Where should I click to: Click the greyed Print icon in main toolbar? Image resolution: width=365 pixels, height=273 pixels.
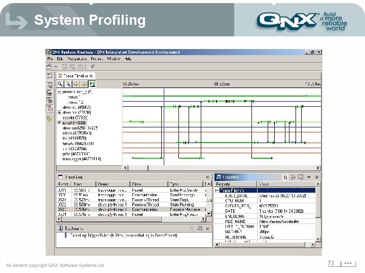80,67
